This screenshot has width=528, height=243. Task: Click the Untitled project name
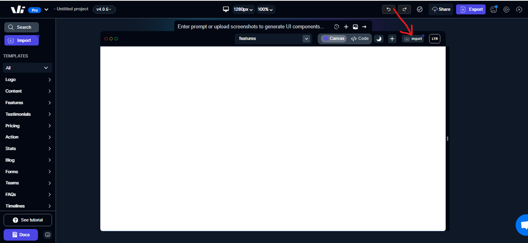pyautogui.click(x=72, y=9)
